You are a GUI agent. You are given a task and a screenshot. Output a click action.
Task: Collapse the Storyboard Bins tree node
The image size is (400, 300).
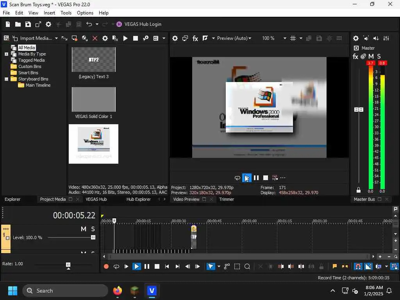[x=6, y=79]
